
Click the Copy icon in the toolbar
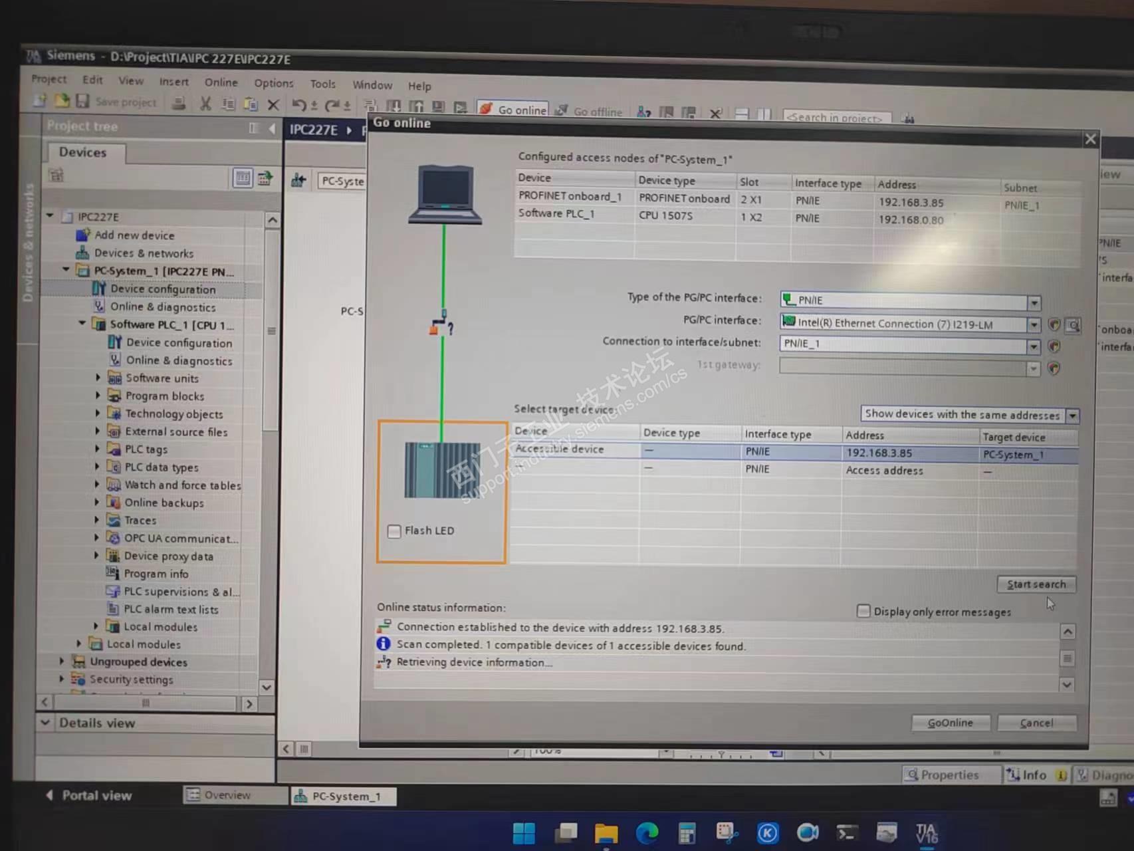pos(228,104)
